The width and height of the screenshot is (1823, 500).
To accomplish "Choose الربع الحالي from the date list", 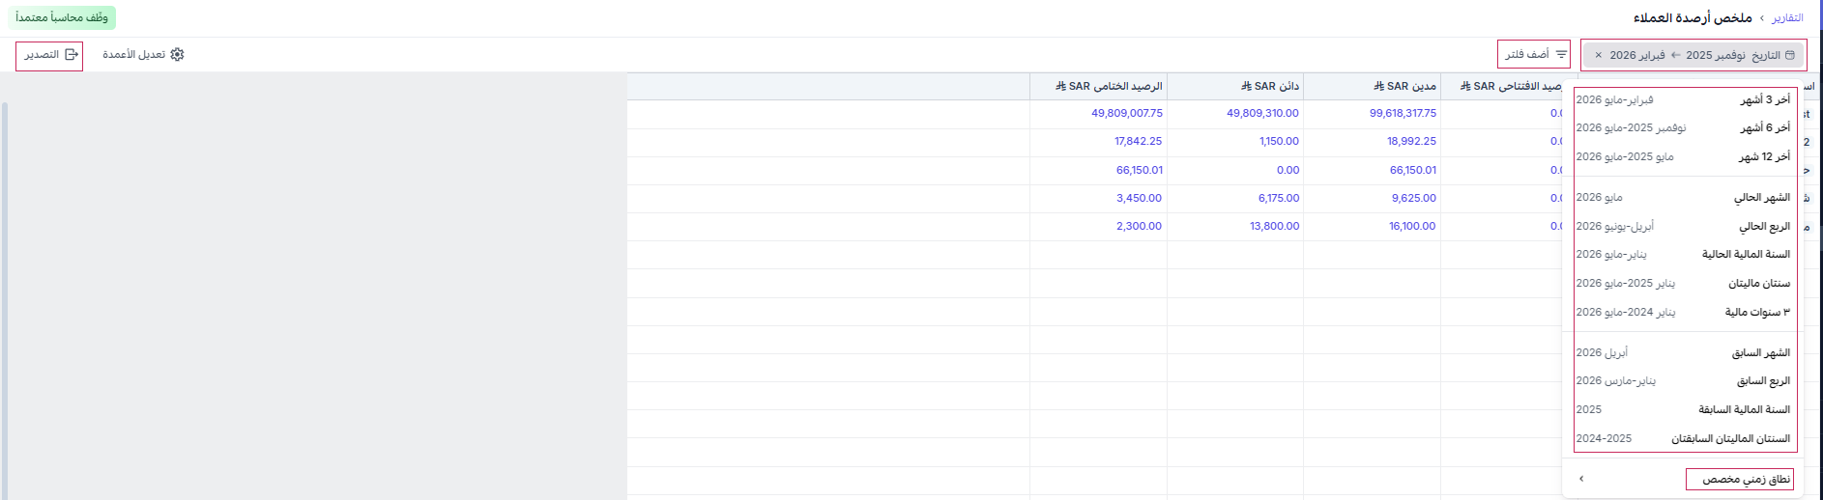I will tap(1684, 226).
